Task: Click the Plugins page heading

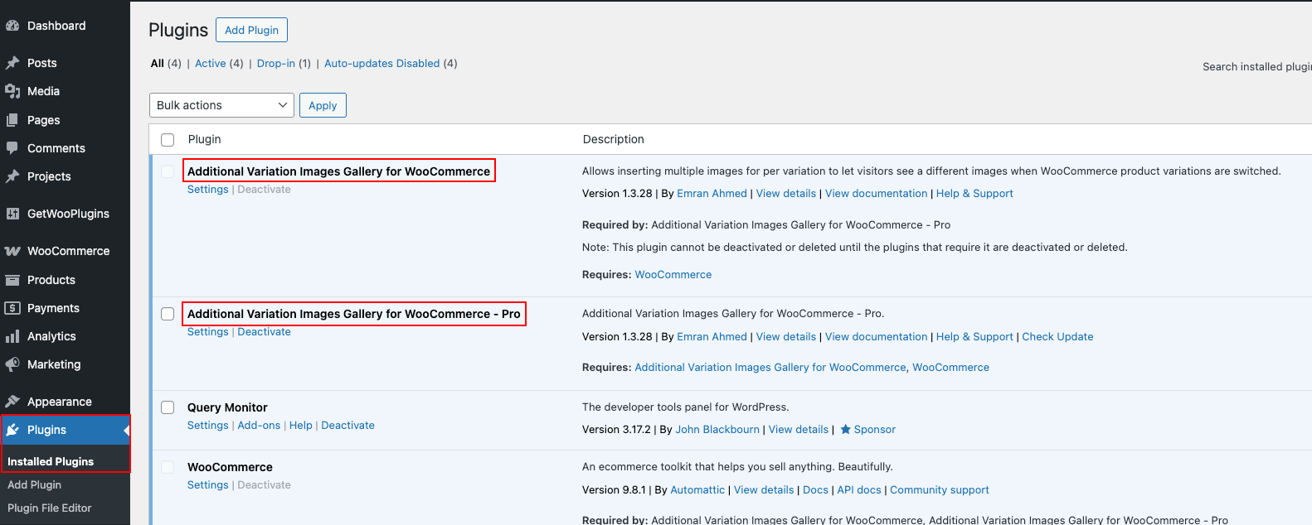Action: coord(178,30)
